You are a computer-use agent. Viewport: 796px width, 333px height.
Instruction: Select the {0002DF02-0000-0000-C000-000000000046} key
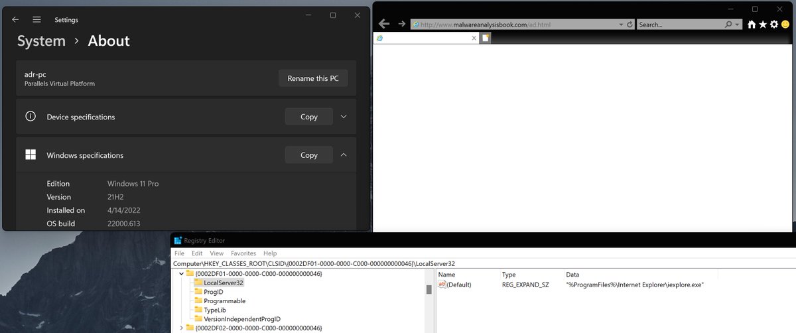point(259,328)
